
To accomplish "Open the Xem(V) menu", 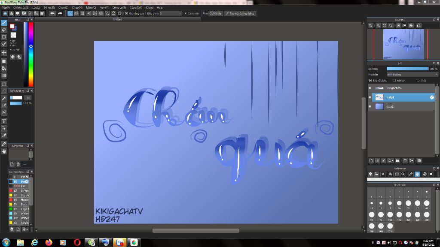I will (104, 8).
